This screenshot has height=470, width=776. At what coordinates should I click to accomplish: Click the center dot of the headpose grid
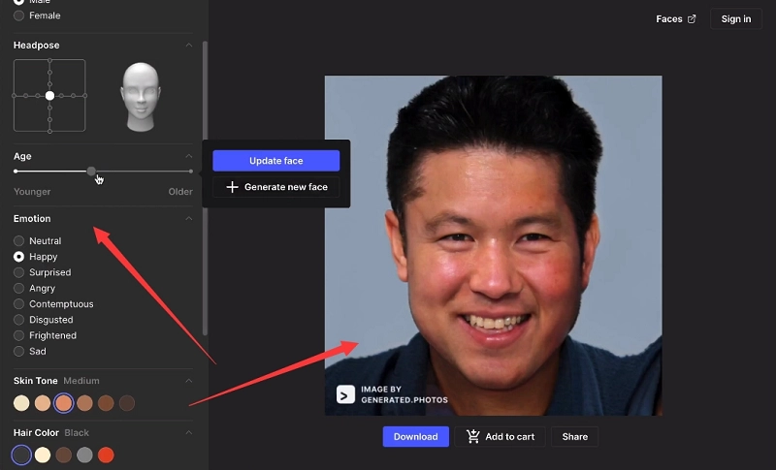tap(49, 96)
